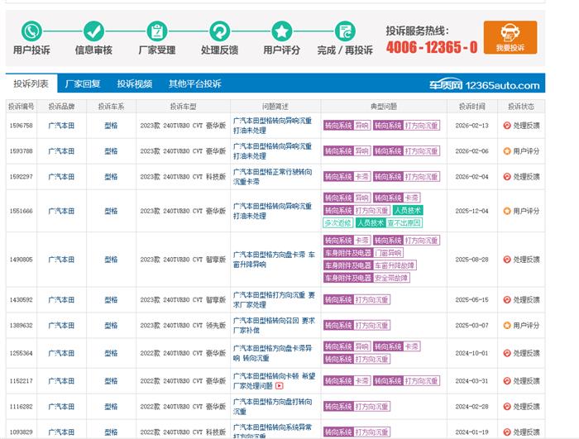Click the date 2024-10-01
Screen dimensions: 579x439
pos(472,353)
